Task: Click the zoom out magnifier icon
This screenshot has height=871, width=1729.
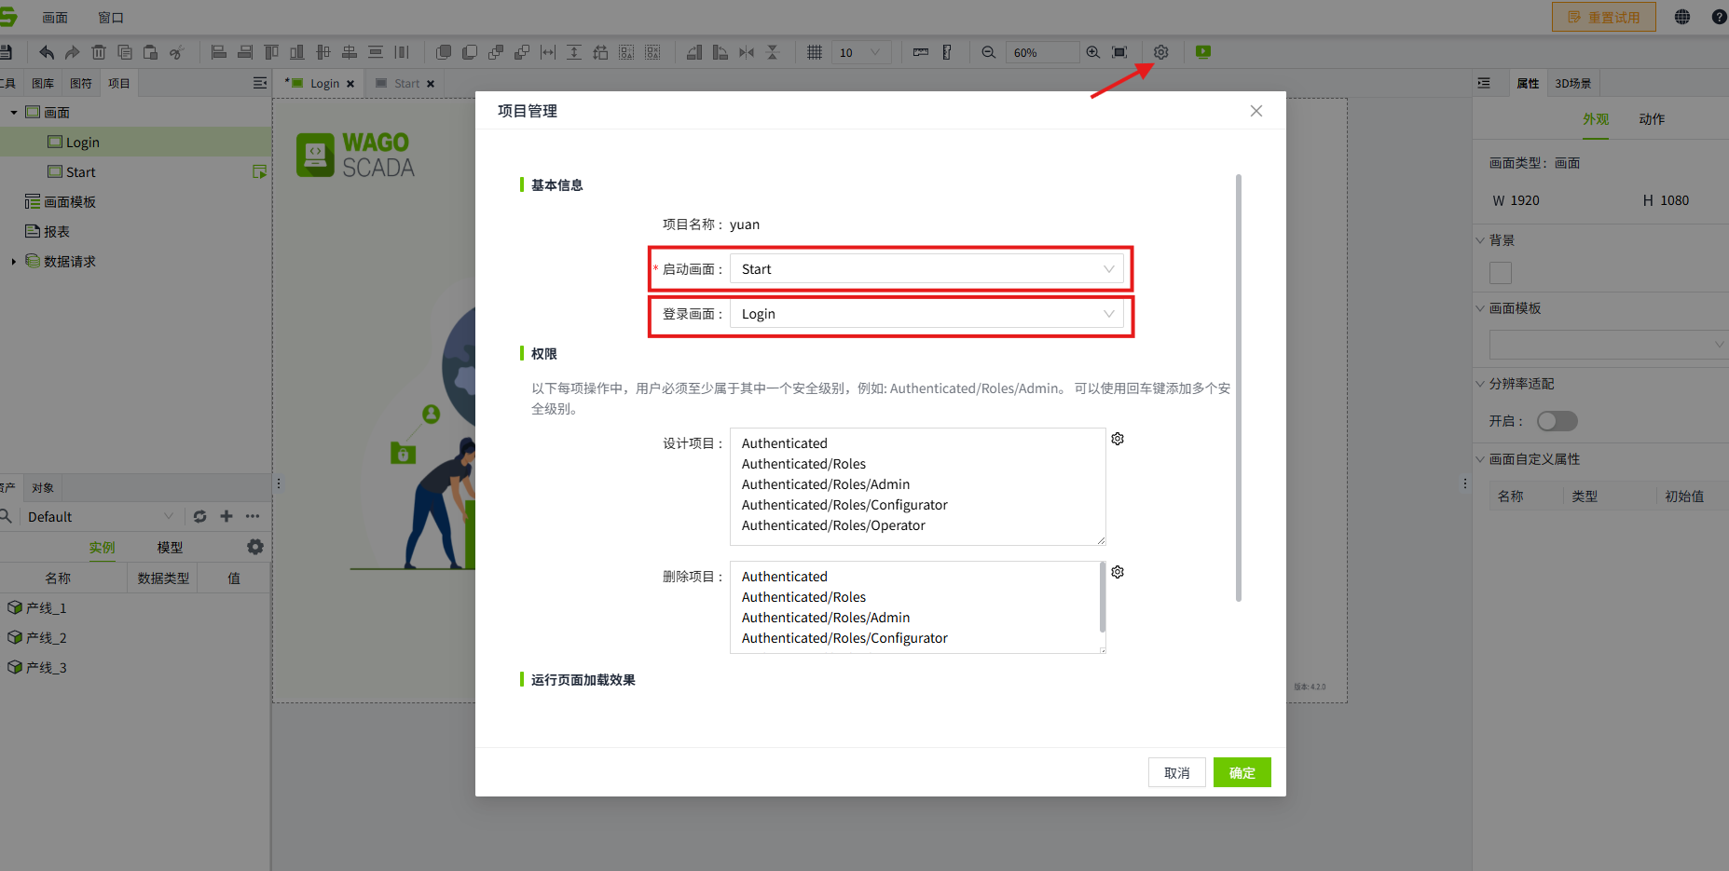Action: click(x=988, y=52)
